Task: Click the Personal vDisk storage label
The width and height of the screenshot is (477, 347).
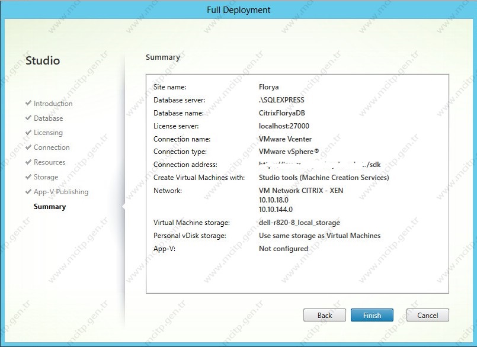Action: click(190, 236)
